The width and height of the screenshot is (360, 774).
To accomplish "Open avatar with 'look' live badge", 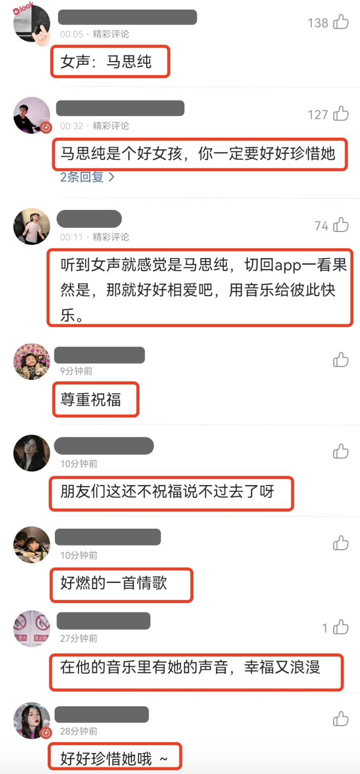I will (x=31, y=24).
